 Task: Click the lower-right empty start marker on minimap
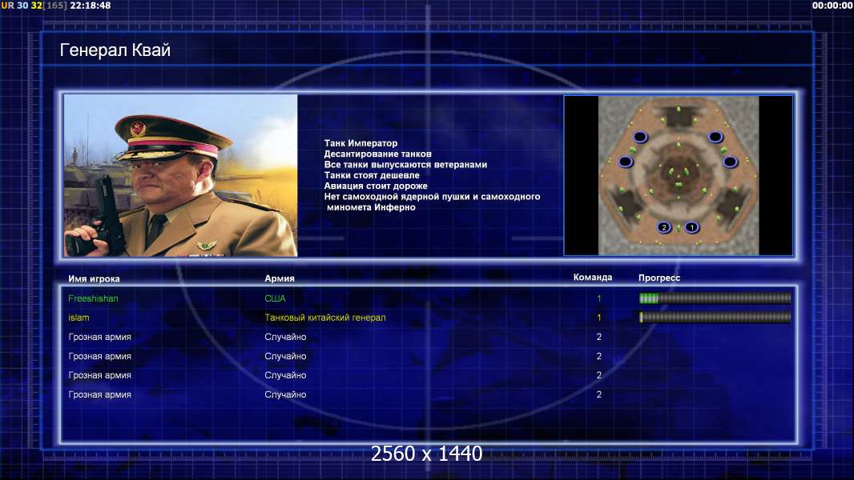point(730,162)
